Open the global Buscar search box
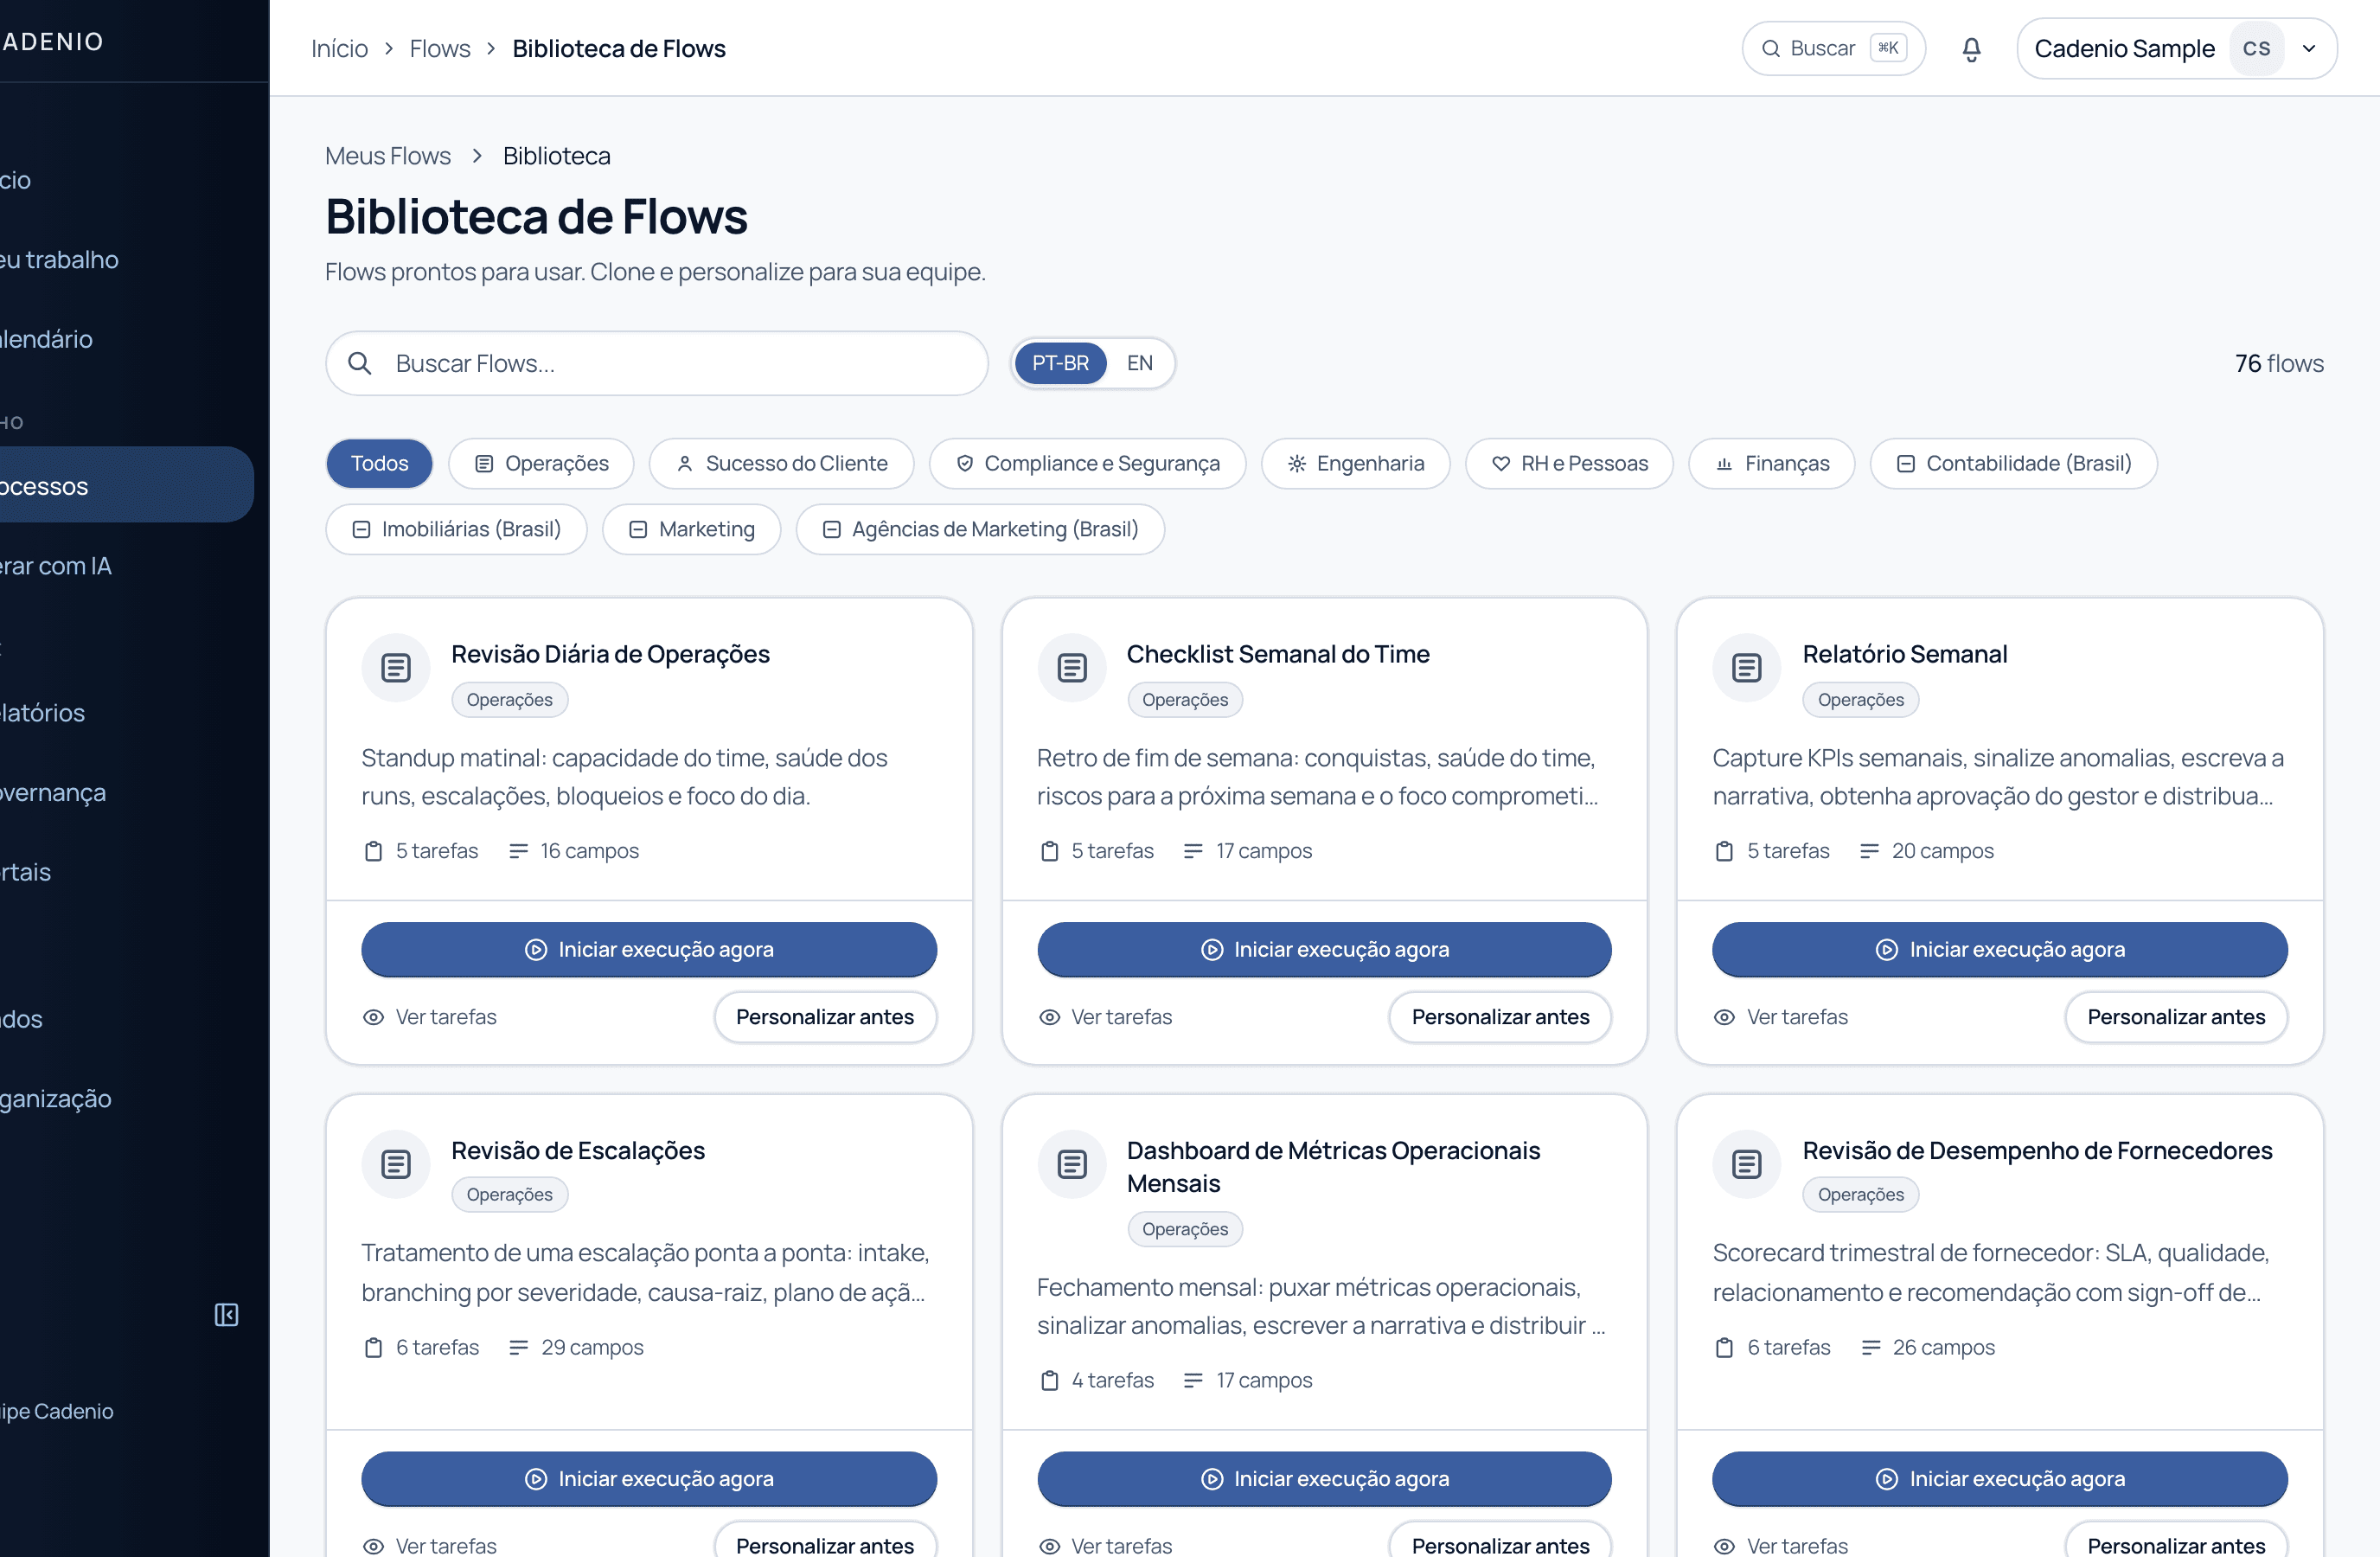The image size is (2380, 1557). 1833,48
